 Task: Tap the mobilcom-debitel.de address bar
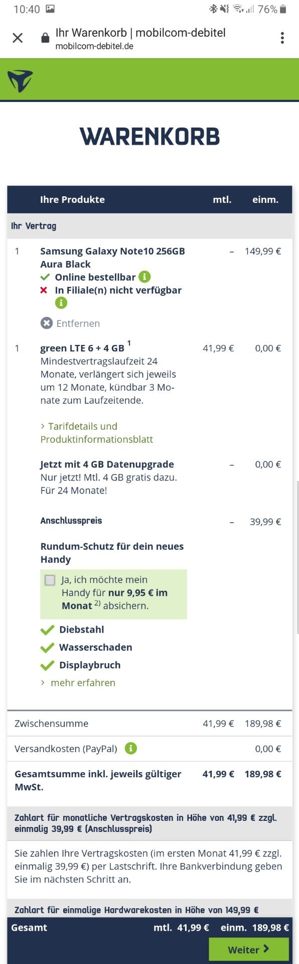point(140,39)
